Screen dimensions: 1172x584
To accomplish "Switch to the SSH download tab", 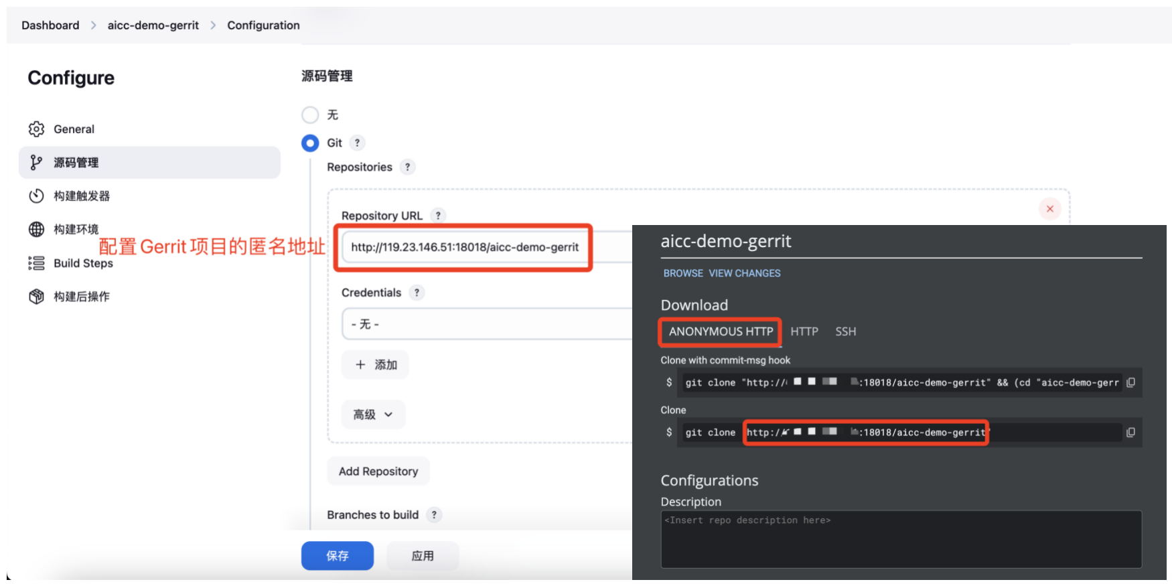I will [845, 332].
